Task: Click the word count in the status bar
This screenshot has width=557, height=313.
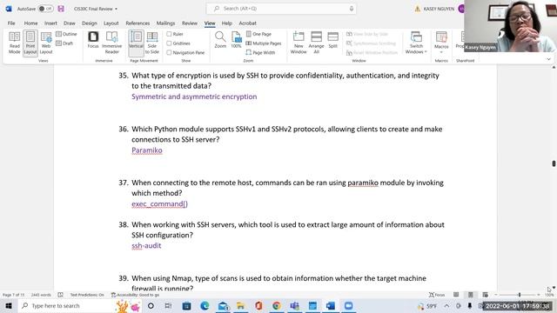Action: [x=41, y=295]
